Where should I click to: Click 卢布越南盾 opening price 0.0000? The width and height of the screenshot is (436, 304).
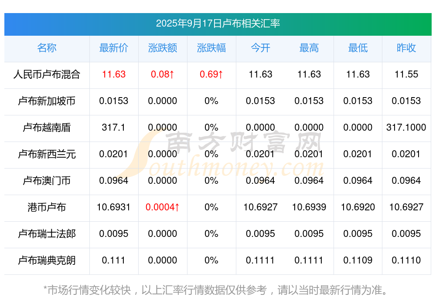pos(260,128)
